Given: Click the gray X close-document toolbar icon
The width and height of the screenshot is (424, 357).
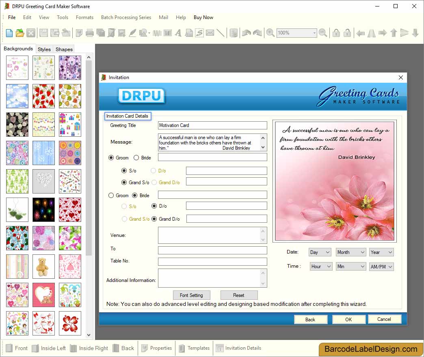Looking at the screenshot, I should pos(31,33).
